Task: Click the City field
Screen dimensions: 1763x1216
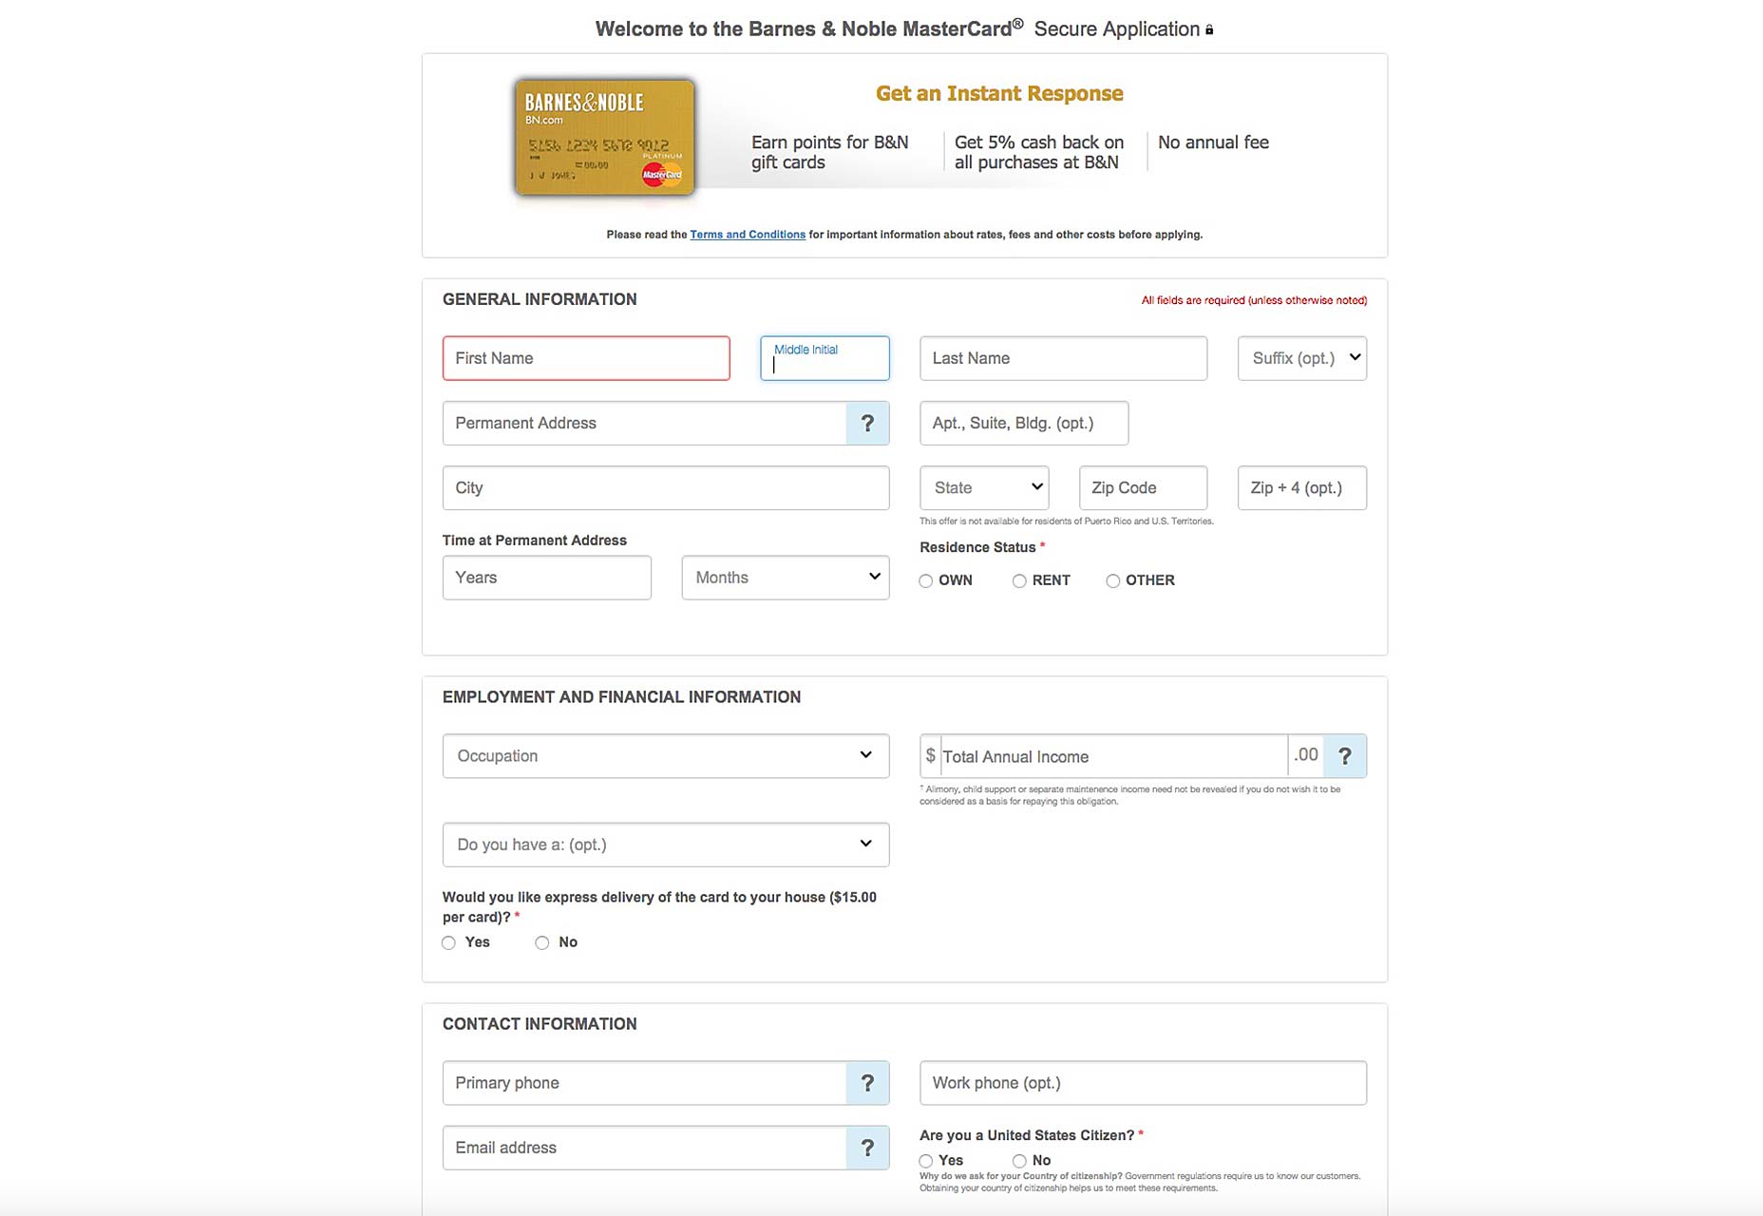Action: (x=666, y=487)
